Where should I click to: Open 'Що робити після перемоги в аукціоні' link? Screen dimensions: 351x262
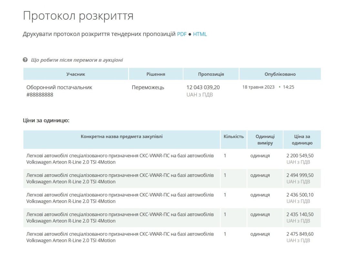(x=77, y=60)
